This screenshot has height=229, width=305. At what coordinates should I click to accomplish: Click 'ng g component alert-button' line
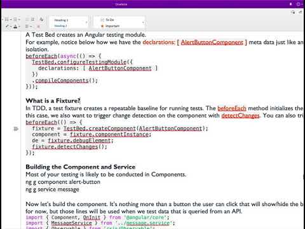pyautogui.click(x=63, y=182)
